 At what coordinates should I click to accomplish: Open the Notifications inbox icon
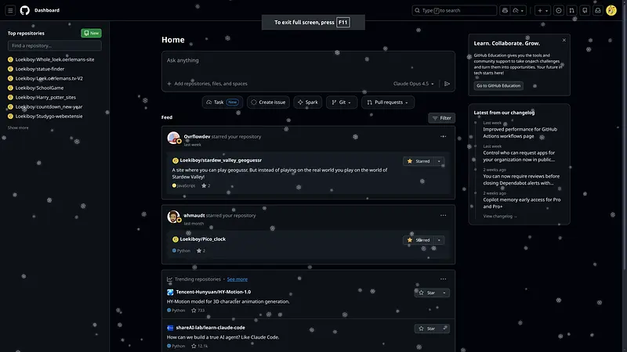(x=596, y=10)
